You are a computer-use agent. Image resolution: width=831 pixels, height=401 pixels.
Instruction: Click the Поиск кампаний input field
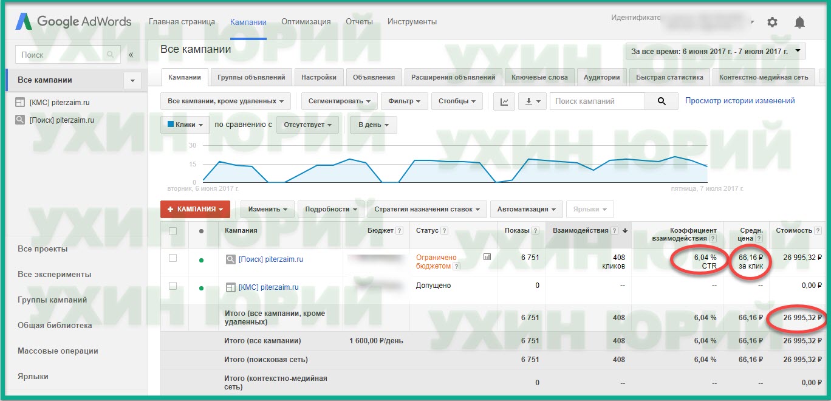coord(597,101)
